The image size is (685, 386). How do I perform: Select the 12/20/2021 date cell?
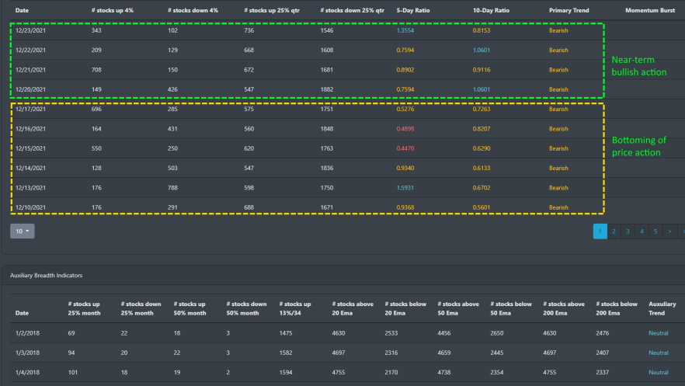(x=30, y=89)
